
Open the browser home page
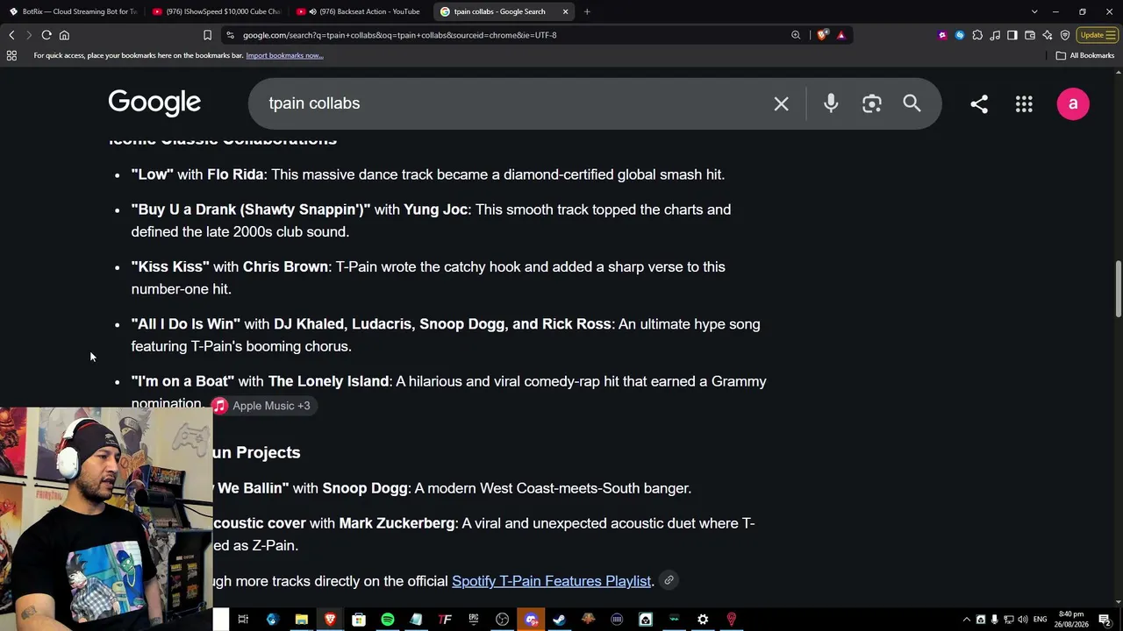64,35
